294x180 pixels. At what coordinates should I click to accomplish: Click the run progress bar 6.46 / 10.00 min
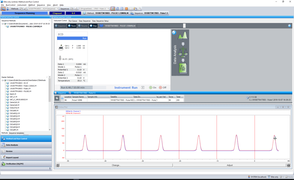tap(83, 87)
